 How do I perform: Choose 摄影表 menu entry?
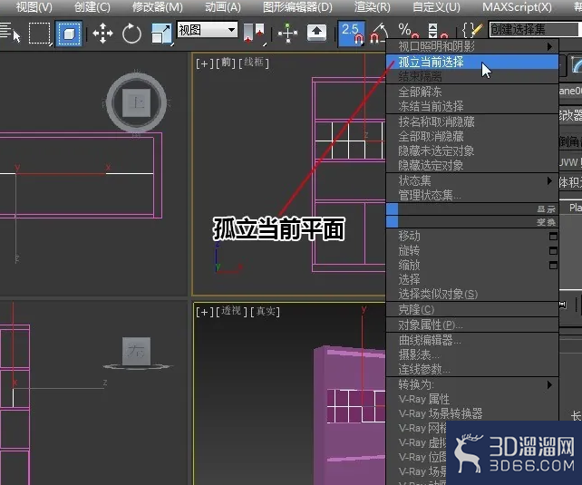tap(472, 354)
